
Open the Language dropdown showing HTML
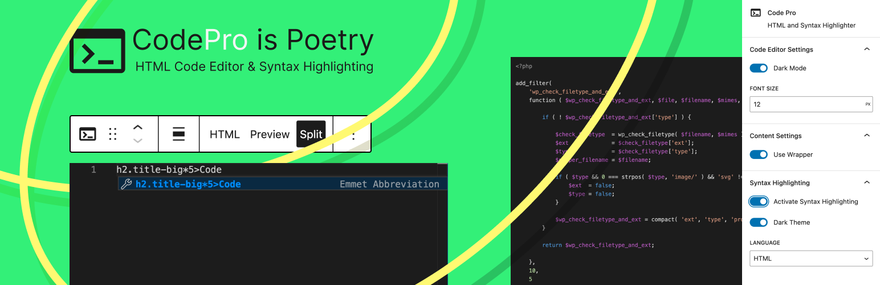coord(811,258)
